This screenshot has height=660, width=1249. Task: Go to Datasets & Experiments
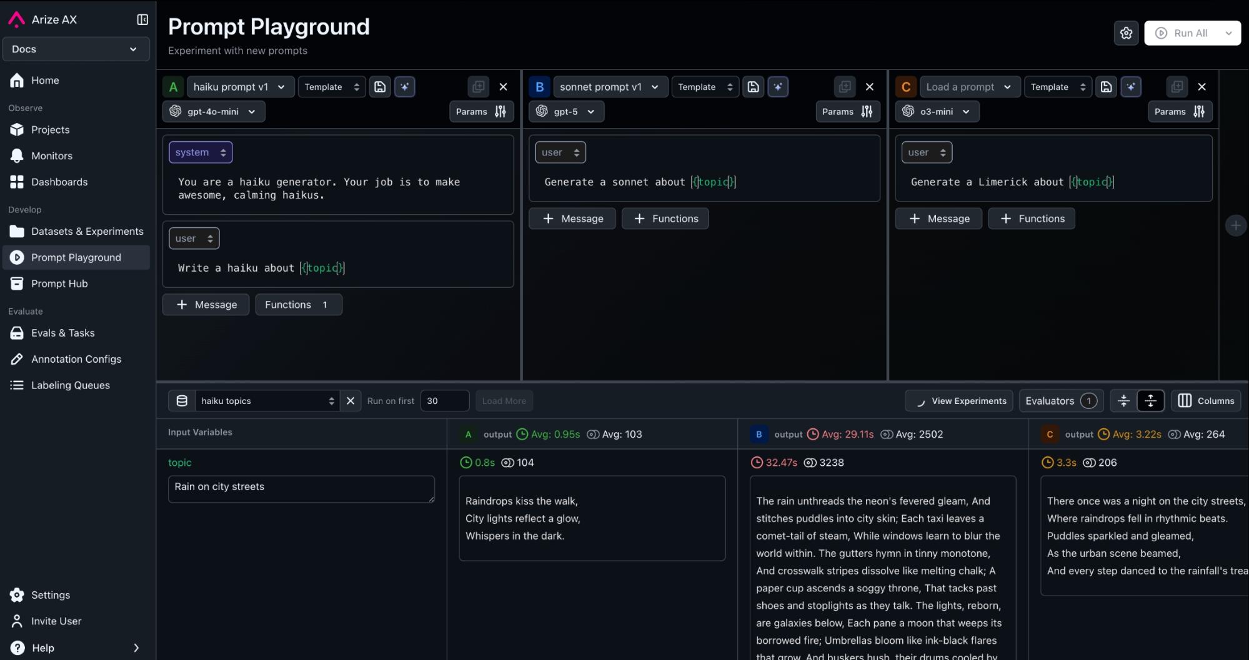coord(87,231)
